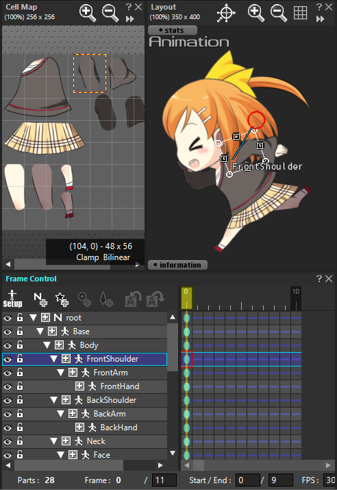
Task: Toggle the lock icon on Neck
Action: pos(20,441)
